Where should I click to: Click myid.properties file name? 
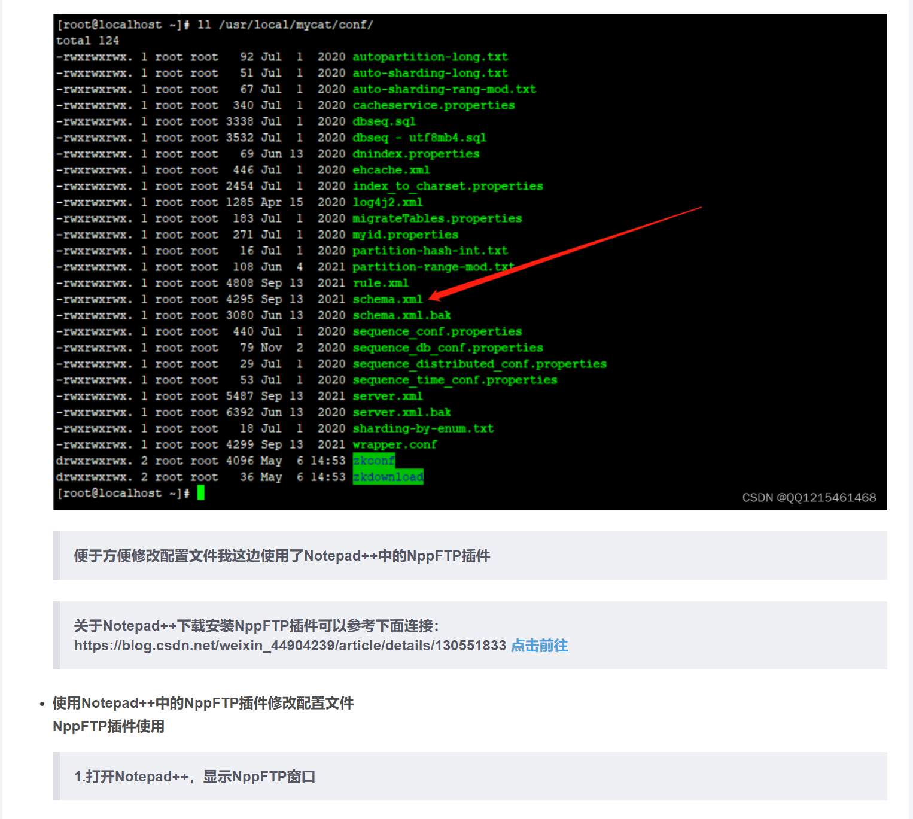406,235
